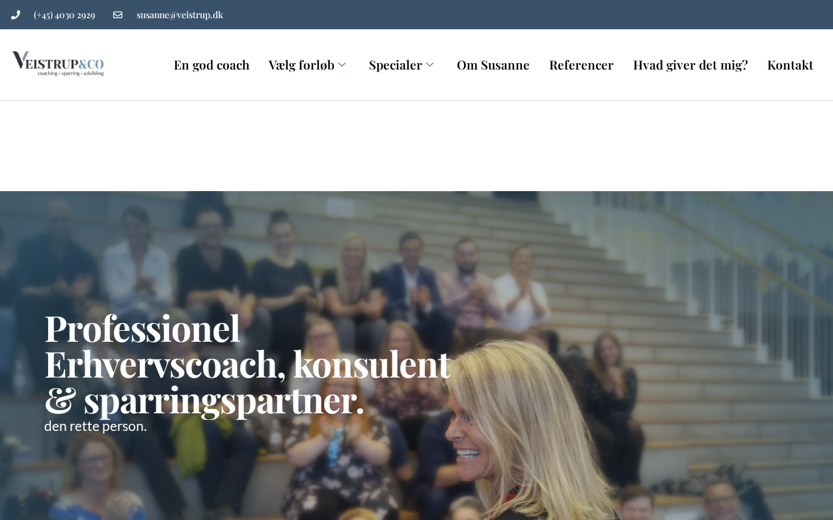Open the En god coach page
The width and height of the screenshot is (833, 520).
tap(212, 65)
